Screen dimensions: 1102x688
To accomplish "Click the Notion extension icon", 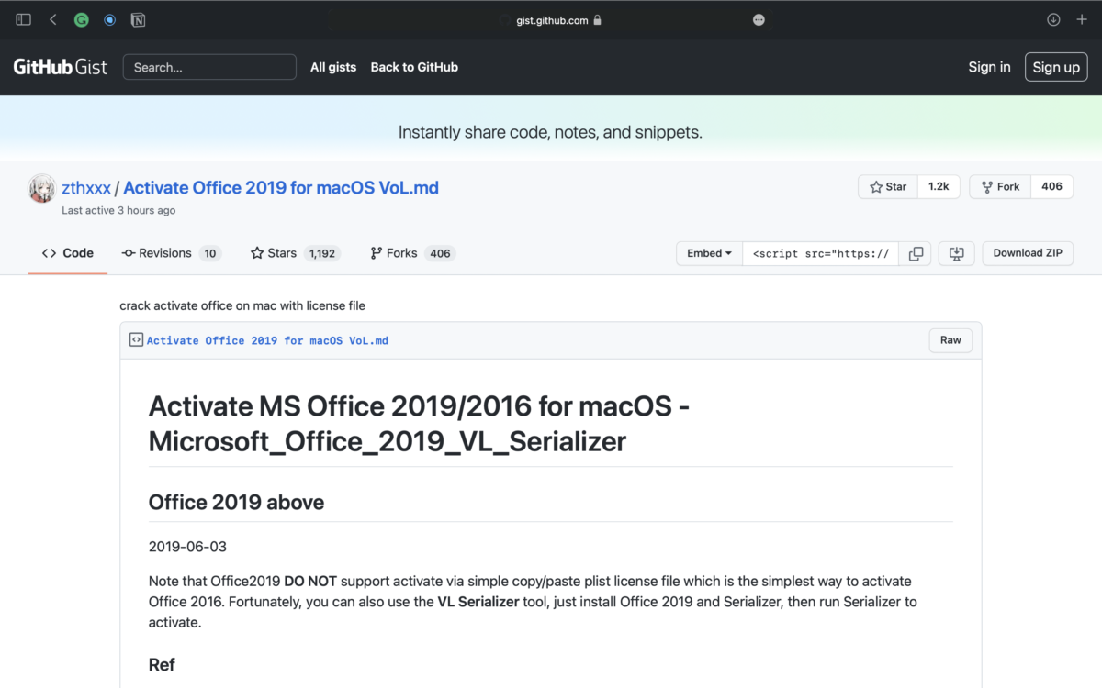I will tap(138, 18).
